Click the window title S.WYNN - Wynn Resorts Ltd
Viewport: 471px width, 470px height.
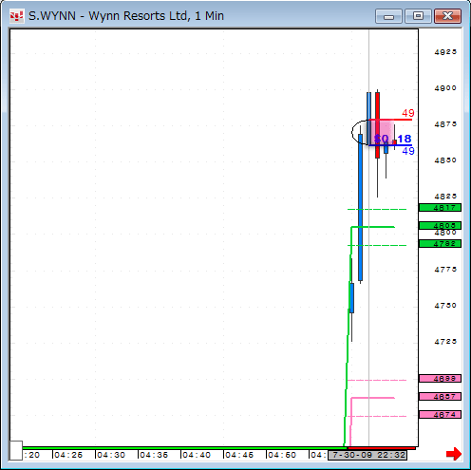126,16
